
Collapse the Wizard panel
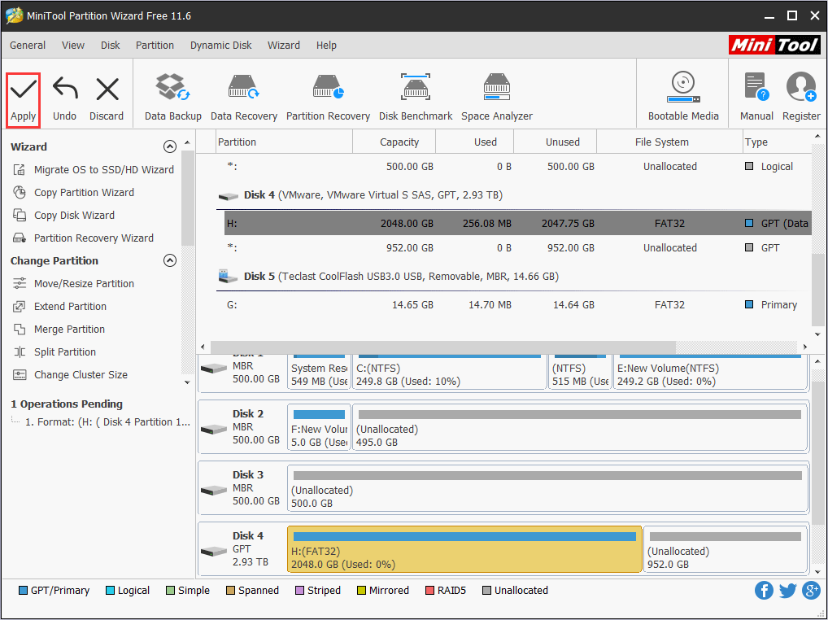point(170,146)
